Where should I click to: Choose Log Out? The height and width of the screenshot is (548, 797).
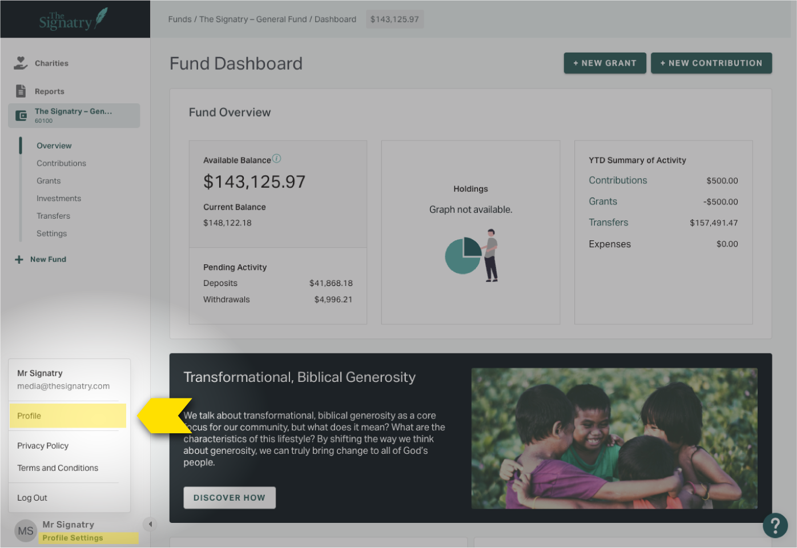[x=32, y=498]
